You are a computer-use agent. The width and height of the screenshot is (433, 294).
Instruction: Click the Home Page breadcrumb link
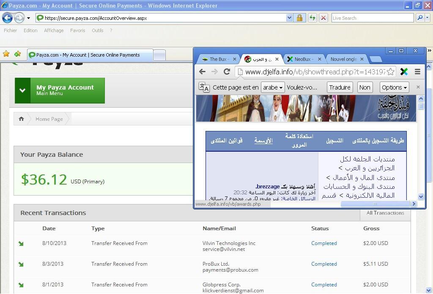click(49, 119)
